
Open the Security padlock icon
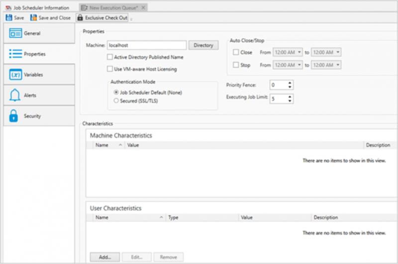pyautogui.click(x=16, y=116)
